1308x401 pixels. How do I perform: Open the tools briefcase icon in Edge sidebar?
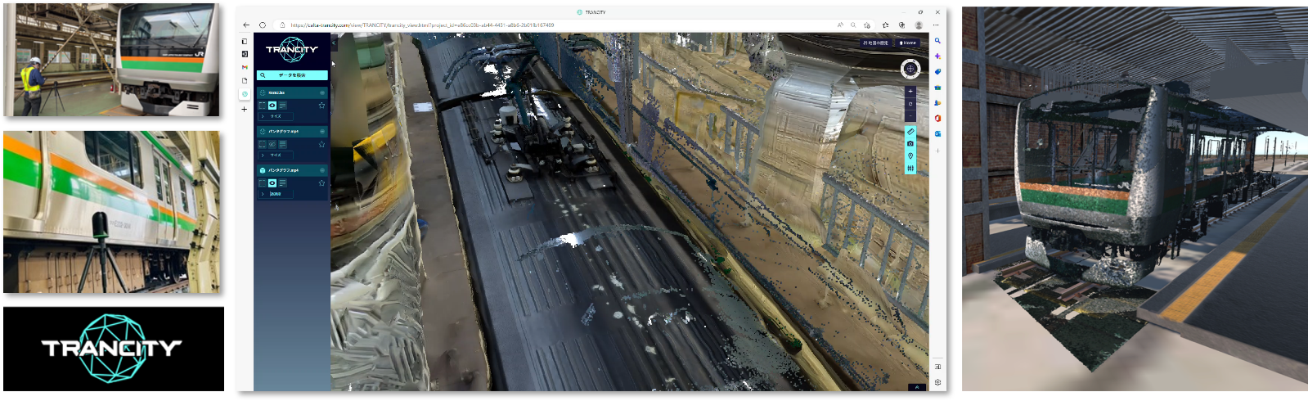[937, 87]
